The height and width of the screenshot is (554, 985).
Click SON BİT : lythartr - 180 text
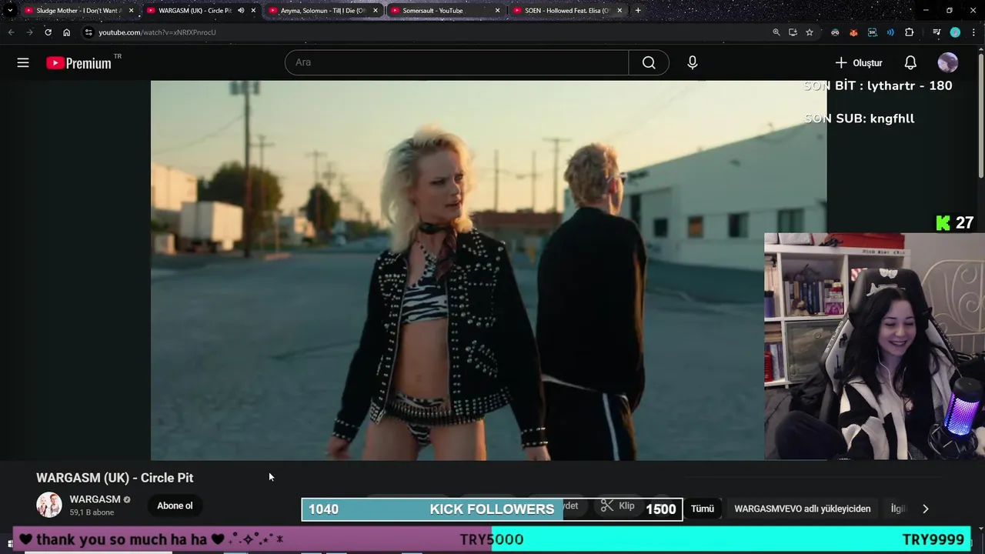(878, 85)
